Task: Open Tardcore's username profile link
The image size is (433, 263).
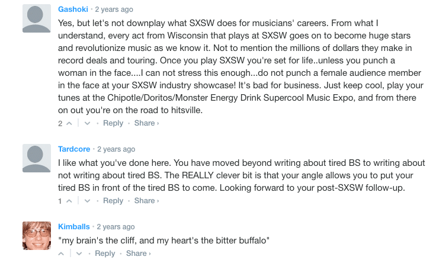Action: tap(74, 149)
